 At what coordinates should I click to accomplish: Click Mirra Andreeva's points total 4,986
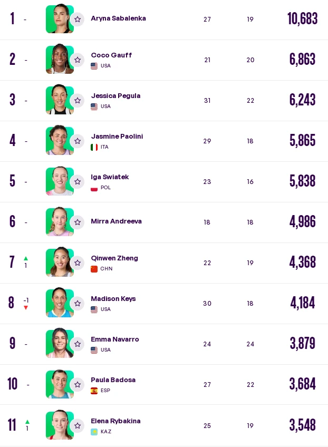(x=302, y=222)
